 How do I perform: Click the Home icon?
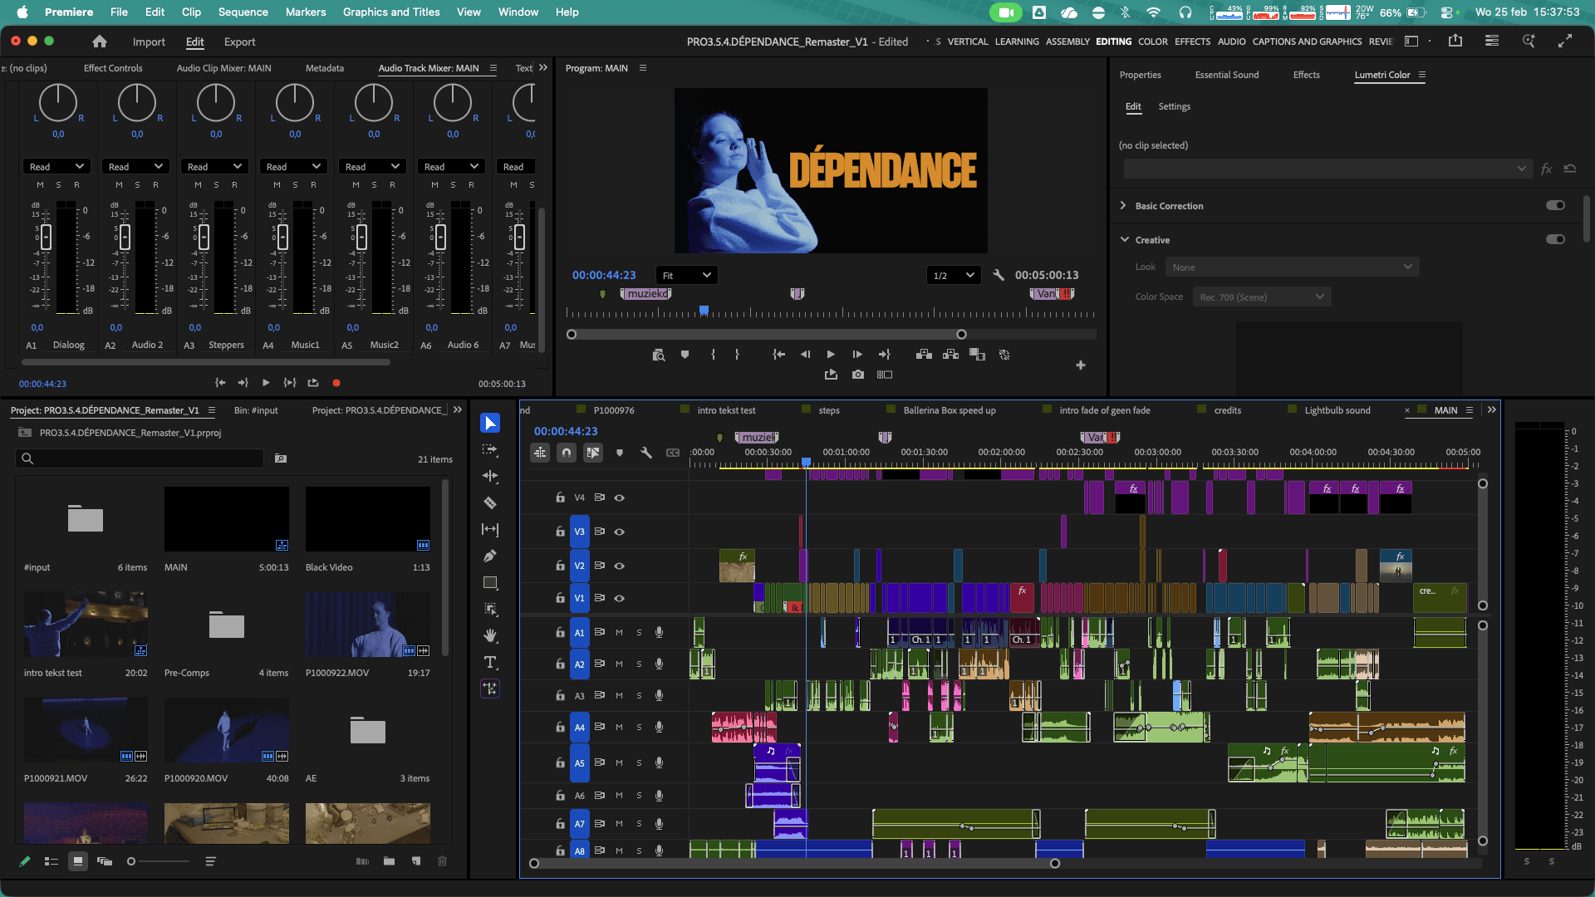pos(100,42)
